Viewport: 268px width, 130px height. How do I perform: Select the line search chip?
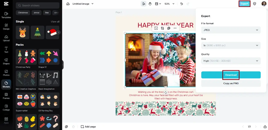tap(47, 13)
